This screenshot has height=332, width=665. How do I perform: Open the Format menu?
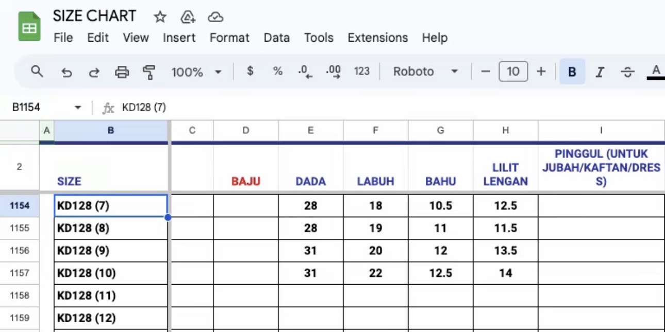(x=229, y=38)
